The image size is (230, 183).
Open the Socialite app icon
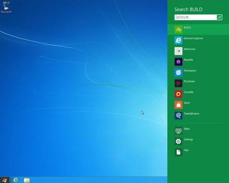(179, 94)
